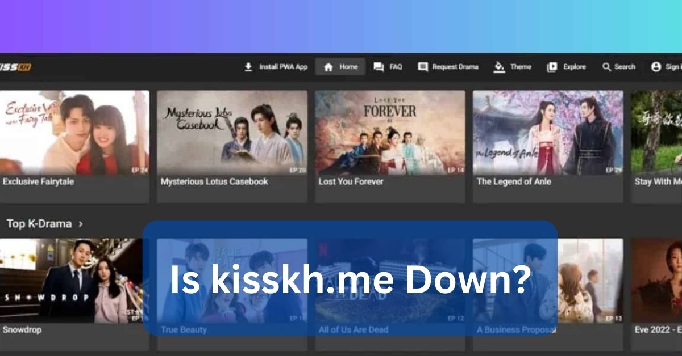The width and height of the screenshot is (682, 356).
Task: Click EP 14 badge on Lost You Forever
Action: tap(455, 169)
